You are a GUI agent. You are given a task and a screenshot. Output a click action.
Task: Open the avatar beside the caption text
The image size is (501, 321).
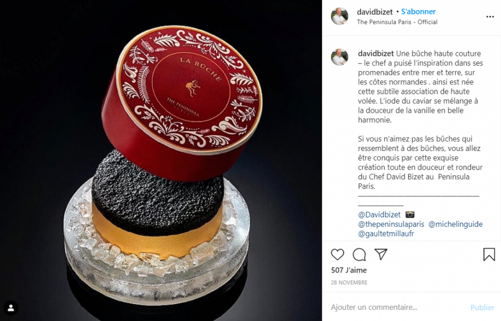[x=340, y=57]
